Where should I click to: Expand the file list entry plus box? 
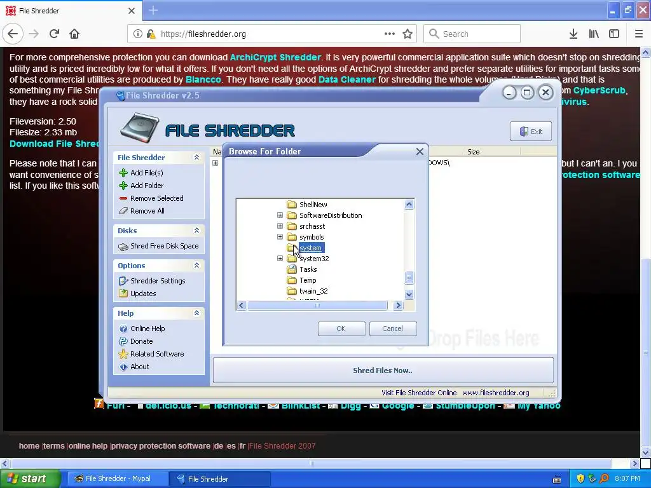tap(215, 163)
